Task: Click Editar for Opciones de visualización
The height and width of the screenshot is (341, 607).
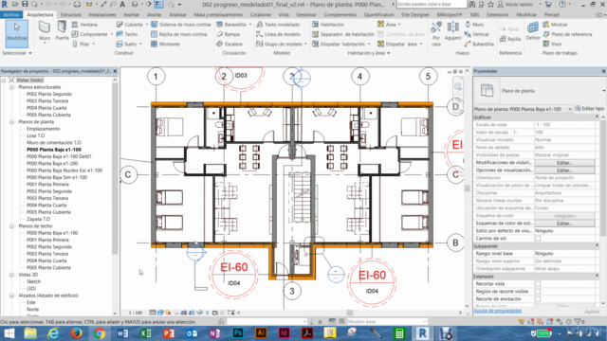Action: click(x=565, y=170)
